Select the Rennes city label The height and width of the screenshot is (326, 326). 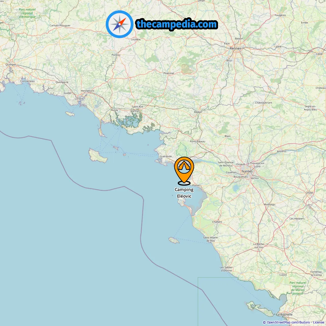pos(235,48)
